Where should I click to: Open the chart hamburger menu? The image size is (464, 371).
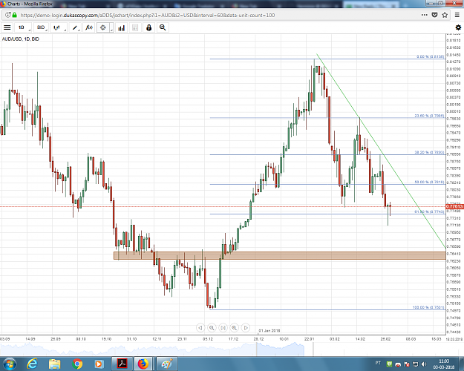coord(7,27)
